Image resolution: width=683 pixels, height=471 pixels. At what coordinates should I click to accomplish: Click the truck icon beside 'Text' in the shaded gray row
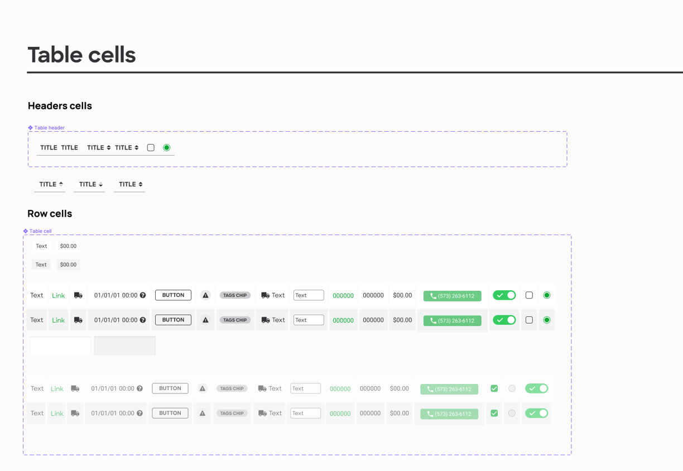coord(265,320)
